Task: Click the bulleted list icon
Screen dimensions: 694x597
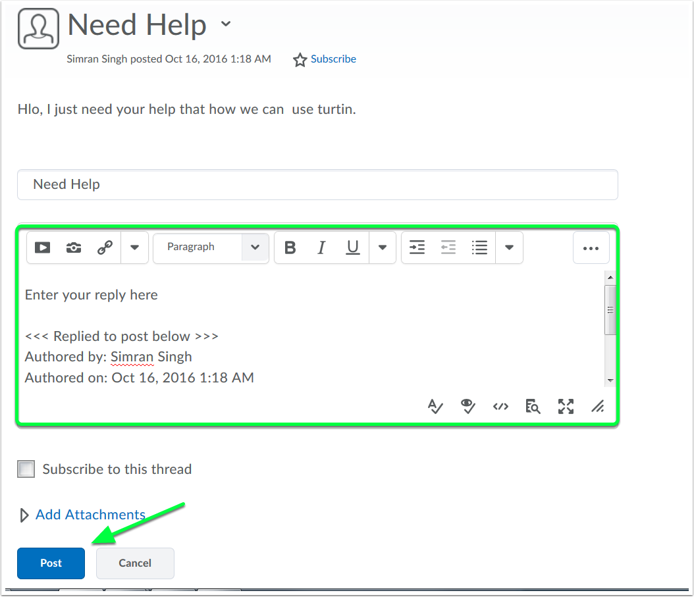Action: (479, 247)
